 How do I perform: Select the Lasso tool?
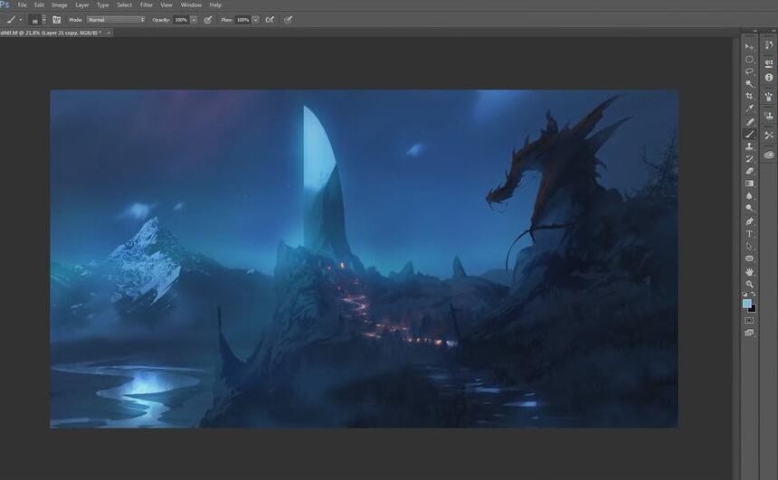click(x=749, y=71)
